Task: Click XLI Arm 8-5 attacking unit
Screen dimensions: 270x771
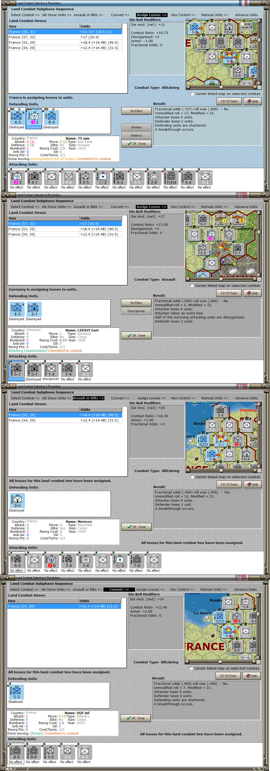Action: (16, 752)
